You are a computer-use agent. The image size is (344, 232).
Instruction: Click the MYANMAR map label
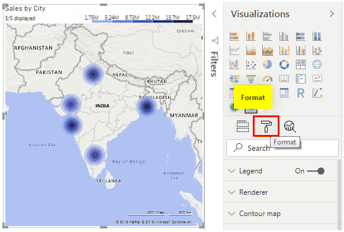point(184,115)
